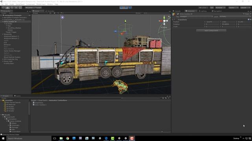Select the Dead Body animator controller asset
Image resolution: width=252 pixels, height=141 pixels.
pyautogui.click(x=38, y=103)
